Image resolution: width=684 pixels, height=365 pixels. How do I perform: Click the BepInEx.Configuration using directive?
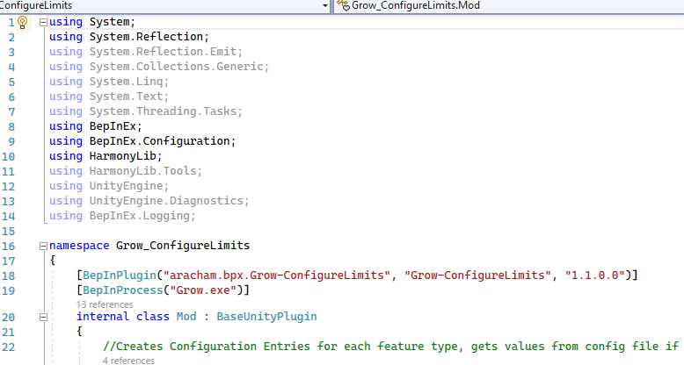pyautogui.click(x=163, y=141)
